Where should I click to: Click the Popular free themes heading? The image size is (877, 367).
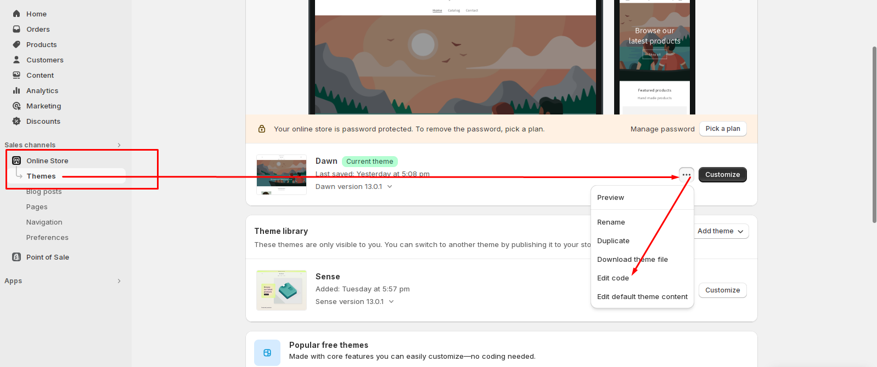[329, 345]
